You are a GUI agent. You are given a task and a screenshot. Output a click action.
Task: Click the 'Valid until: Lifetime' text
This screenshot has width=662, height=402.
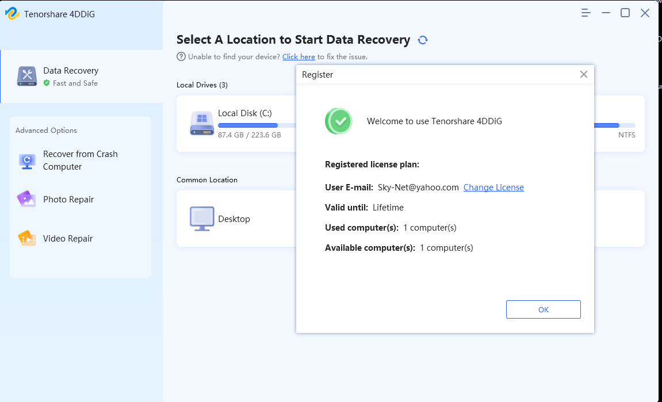tap(364, 208)
